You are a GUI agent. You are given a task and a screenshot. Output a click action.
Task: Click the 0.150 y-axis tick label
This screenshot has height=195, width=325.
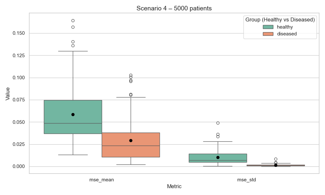click(19, 33)
